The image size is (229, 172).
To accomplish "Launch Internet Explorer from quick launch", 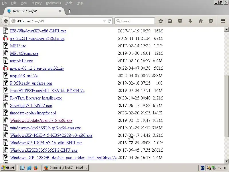I will click(29, 168).
